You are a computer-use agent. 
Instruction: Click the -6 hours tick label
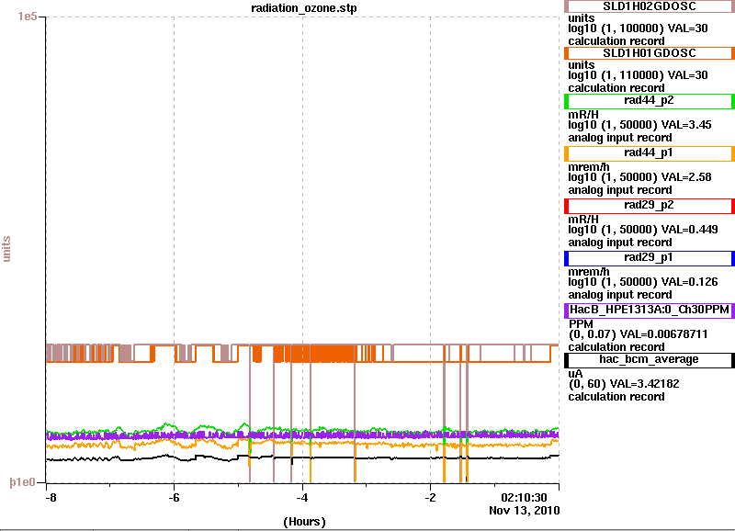(174, 497)
